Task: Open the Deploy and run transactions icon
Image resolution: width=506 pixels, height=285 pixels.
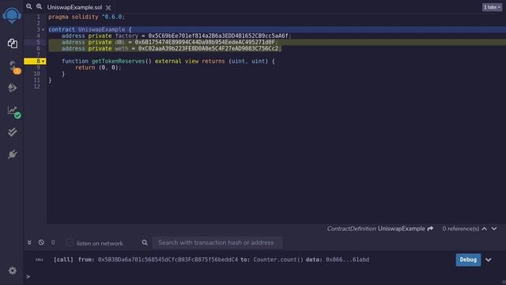Action: pos(12,88)
